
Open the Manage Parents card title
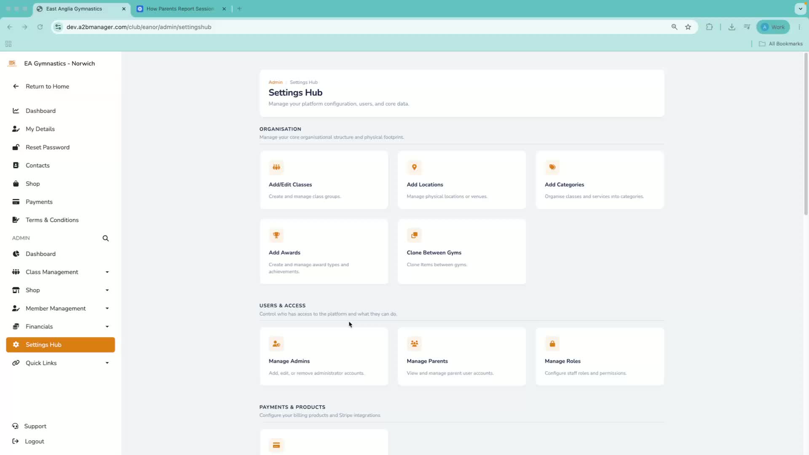pyautogui.click(x=427, y=361)
